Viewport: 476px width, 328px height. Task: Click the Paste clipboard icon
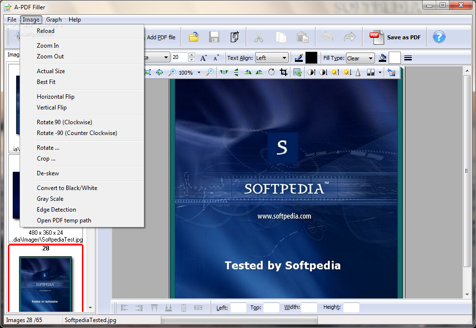tap(303, 37)
